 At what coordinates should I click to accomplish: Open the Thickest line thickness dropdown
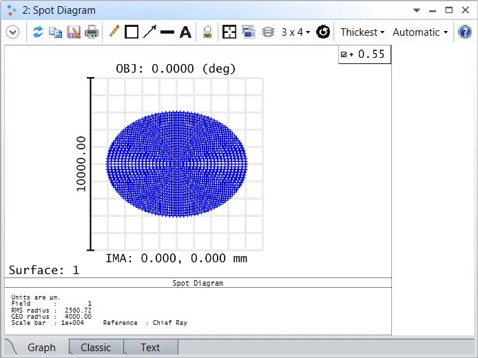point(362,32)
